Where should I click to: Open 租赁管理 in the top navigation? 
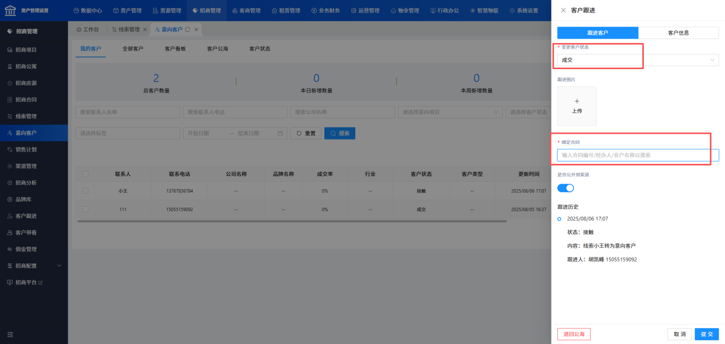pyautogui.click(x=286, y=10)
